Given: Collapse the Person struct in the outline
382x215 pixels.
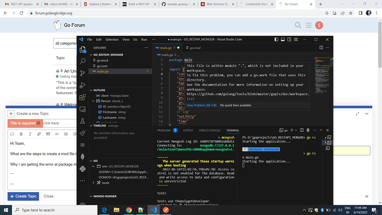Looking at the screenshot, I should (93, 101).
